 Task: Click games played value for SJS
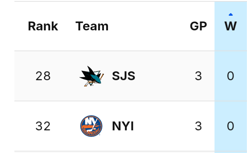(198, 76)
